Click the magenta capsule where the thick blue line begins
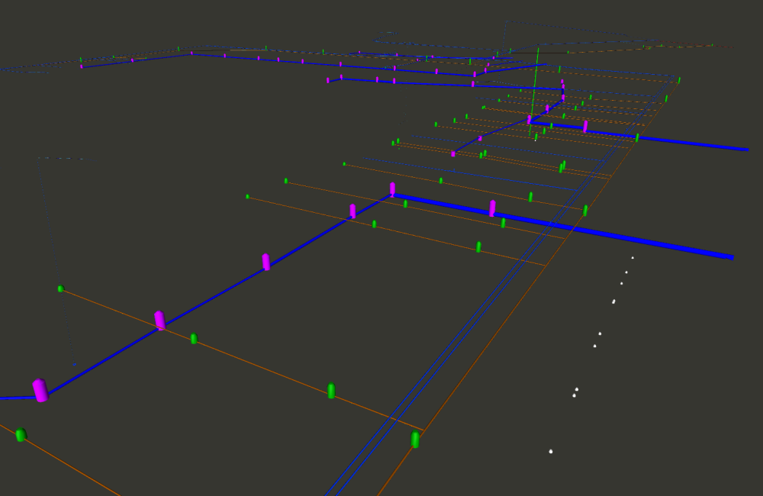Screen dimensions: 763x496 click(392, 189)
